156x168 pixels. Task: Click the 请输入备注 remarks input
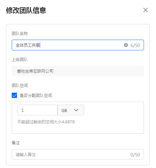(x=78, y=154)
